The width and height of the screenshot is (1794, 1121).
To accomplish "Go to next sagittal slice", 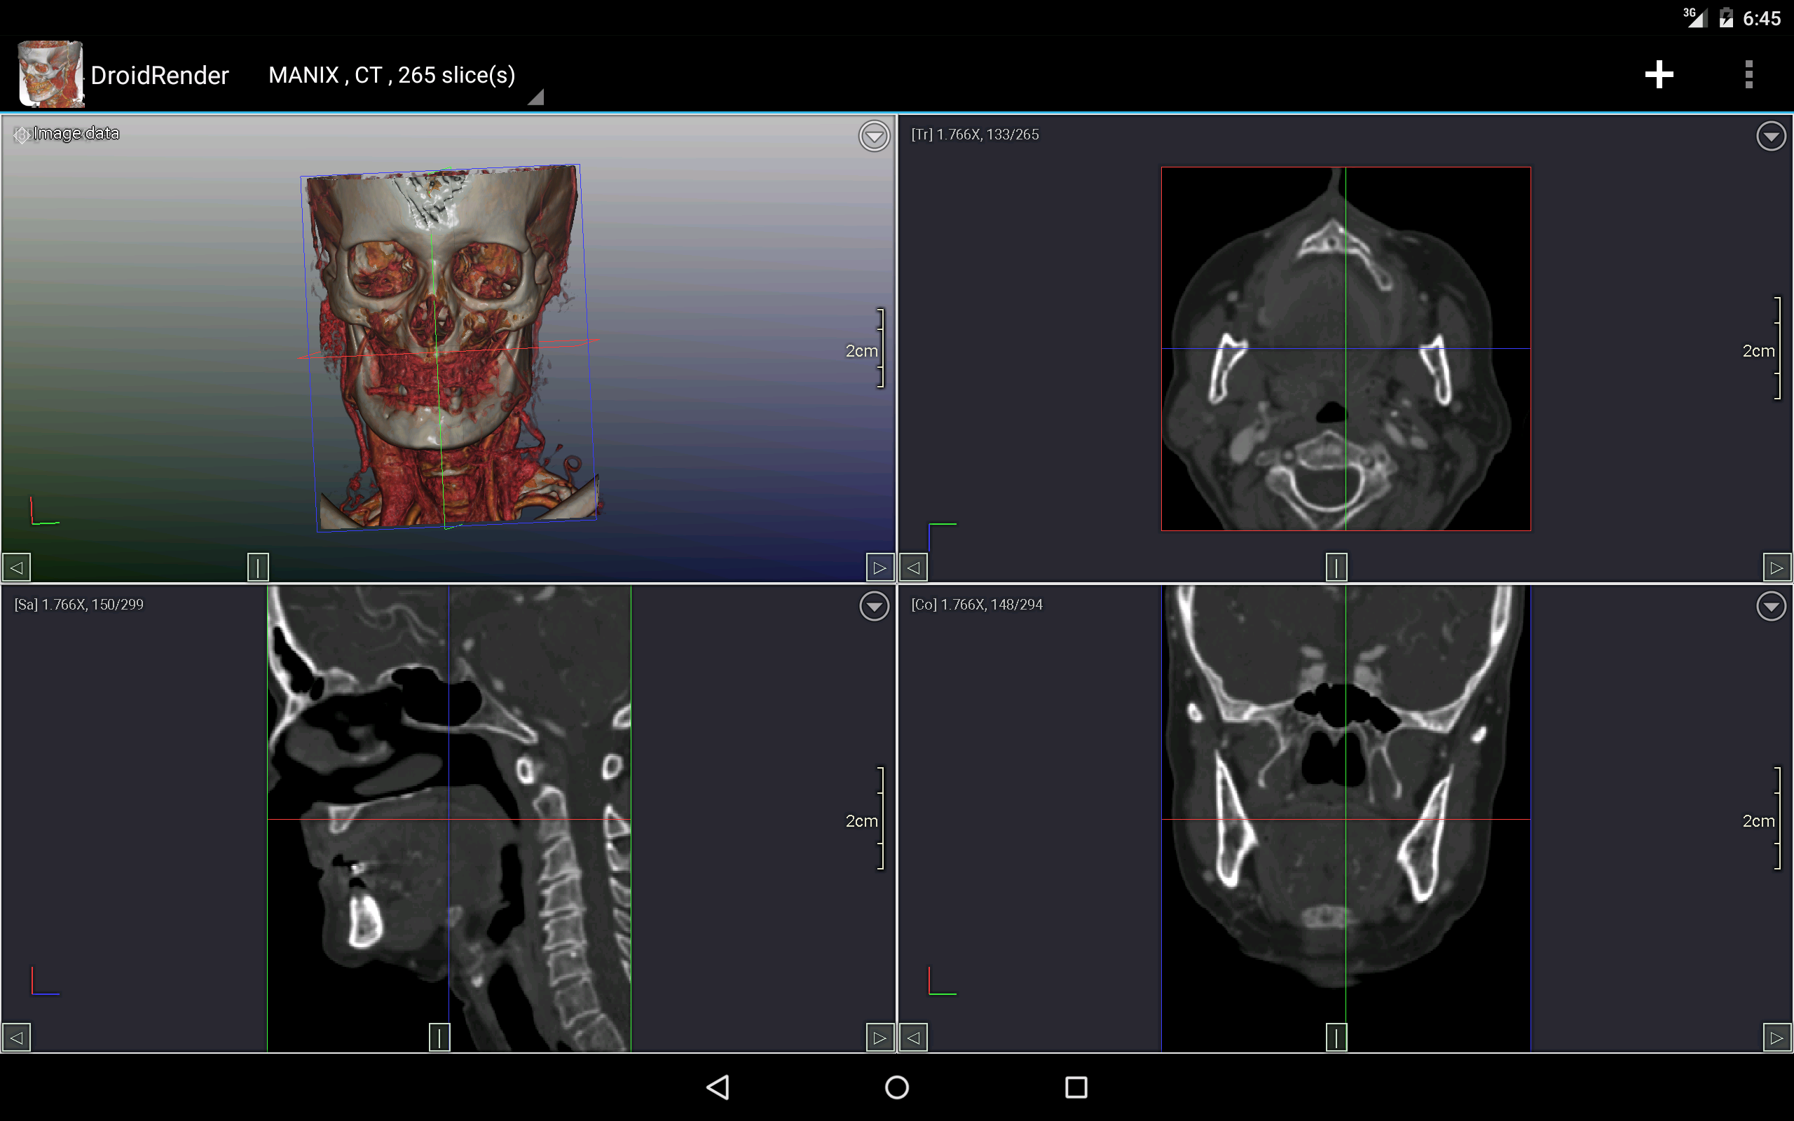I will click(880, 1037).
